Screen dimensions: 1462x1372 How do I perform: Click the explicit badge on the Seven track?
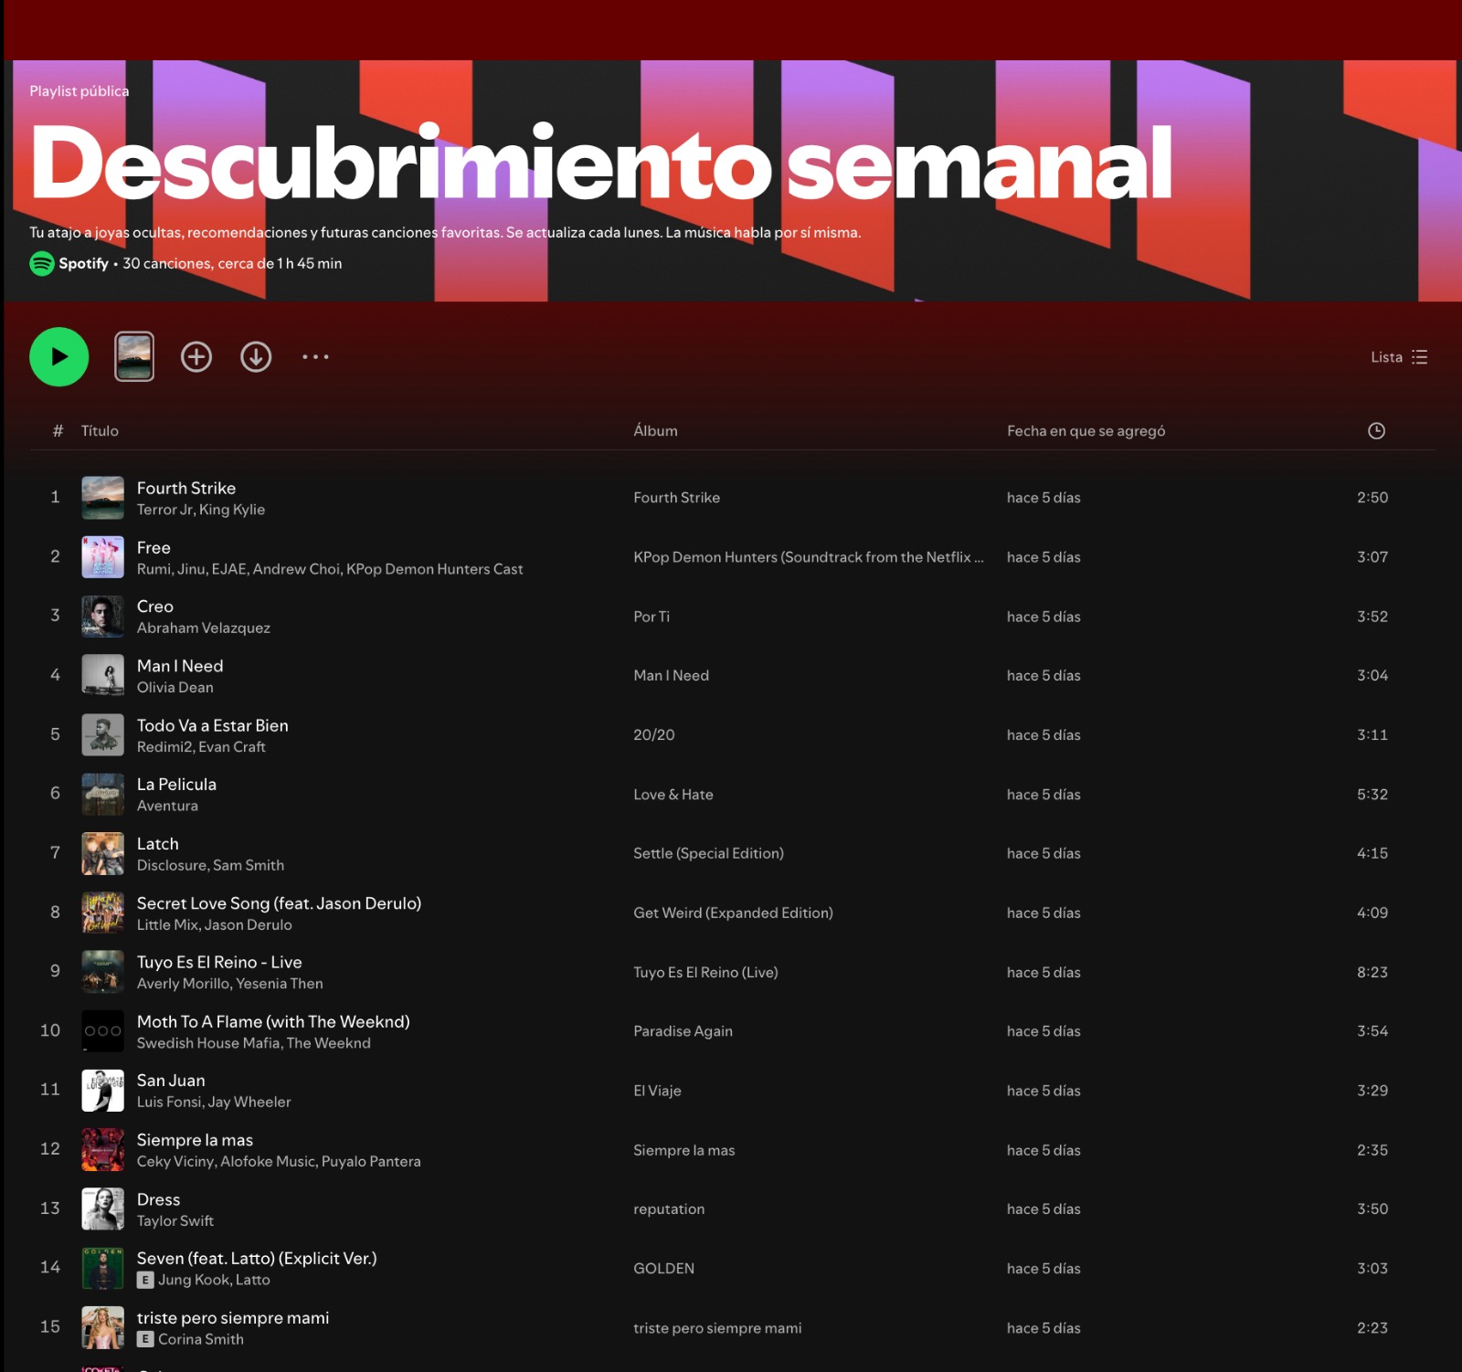click(144, 1281)
